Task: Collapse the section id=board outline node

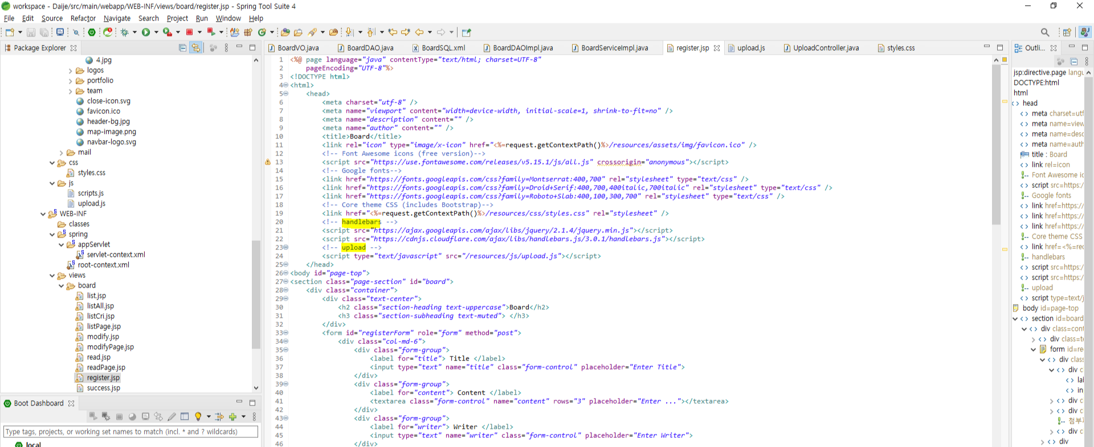Action: [1015, 319]
